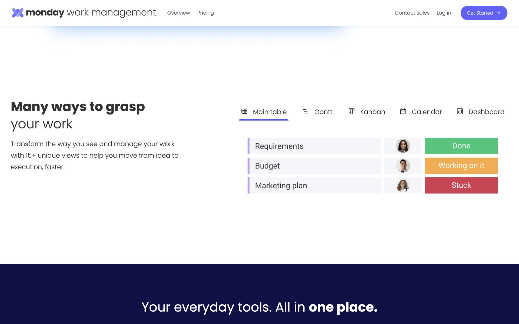This screenshot has height=324, width=519.
Task: Click the Requirements row assignee avatar
Action: (403, 146)
